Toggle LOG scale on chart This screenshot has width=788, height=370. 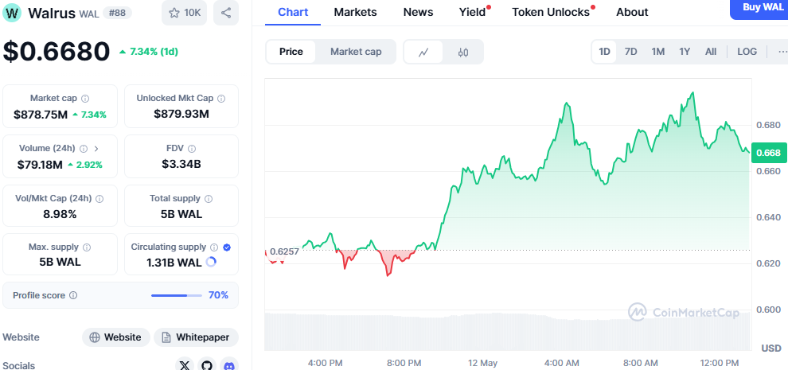coord(747,52)
